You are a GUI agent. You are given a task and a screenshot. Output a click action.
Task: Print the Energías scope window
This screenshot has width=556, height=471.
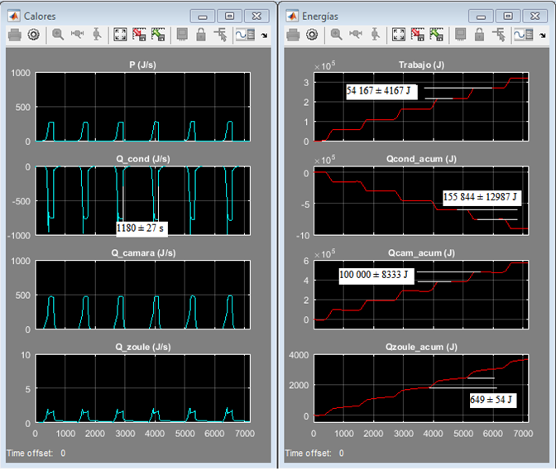[293, 35]
